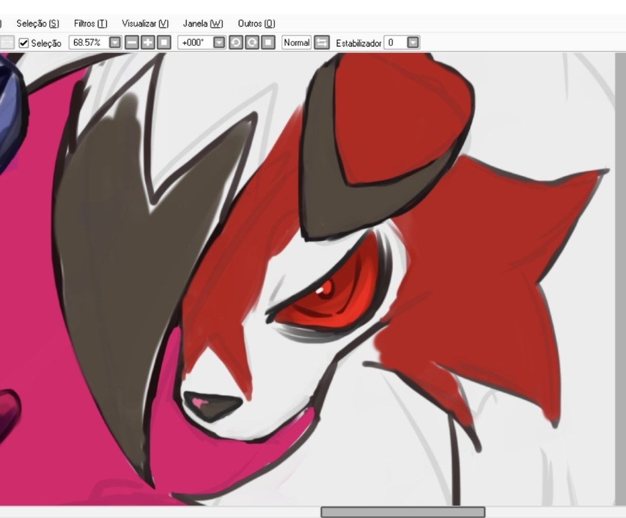Open the rotation angle dropdown
The height and width of the screenshot is (518, 626).
[219, 42]
